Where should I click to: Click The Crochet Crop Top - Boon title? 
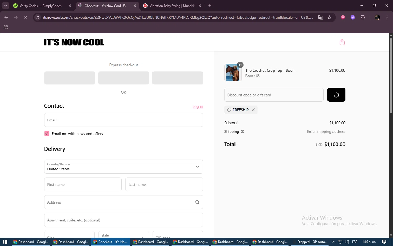click(x=270, y=70)
